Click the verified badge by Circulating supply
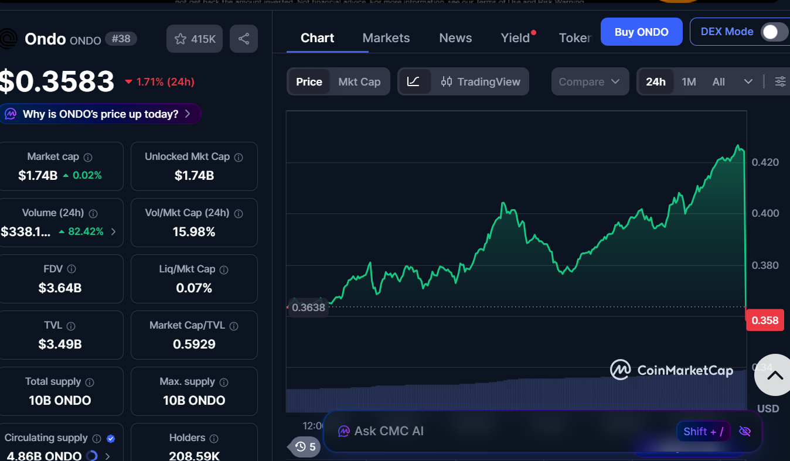This screenshot has width=790, height=461. tap(111, 438)
